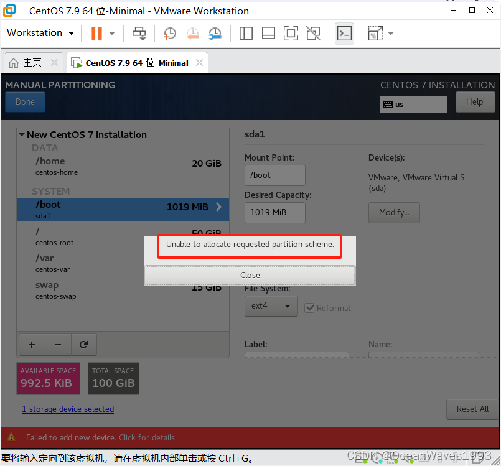Reload storage configuration from disk
Viewport: 501px width, 466px height.
click(x=84, y=345)
